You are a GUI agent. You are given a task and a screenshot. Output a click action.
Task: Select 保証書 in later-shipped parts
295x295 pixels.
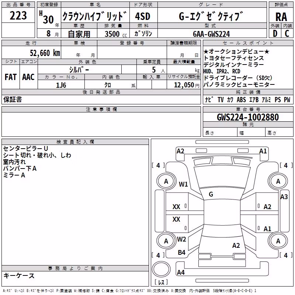13,99
